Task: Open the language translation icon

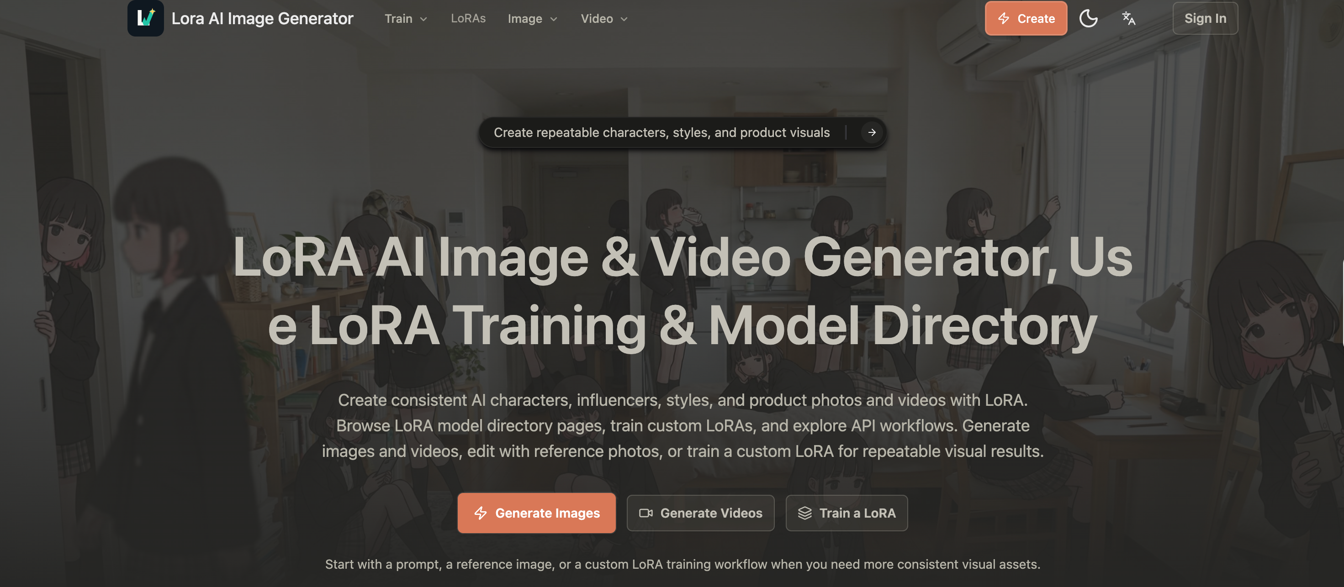Action: coord(1128,18)
